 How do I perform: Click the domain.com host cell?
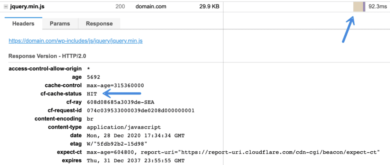(x=151, y=7)
